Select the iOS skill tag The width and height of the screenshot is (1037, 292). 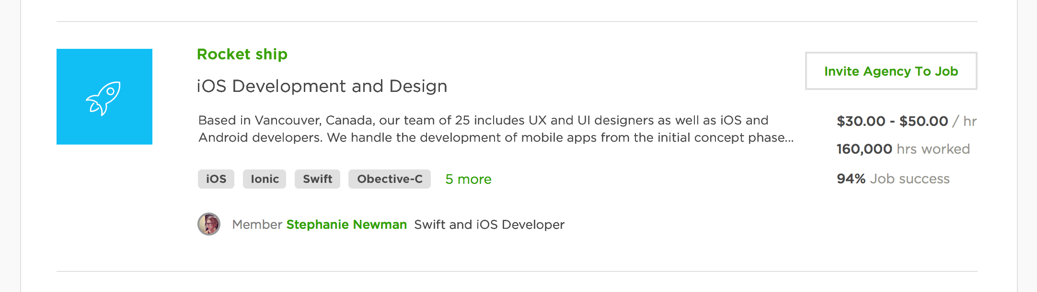click(x=216, y=179)
